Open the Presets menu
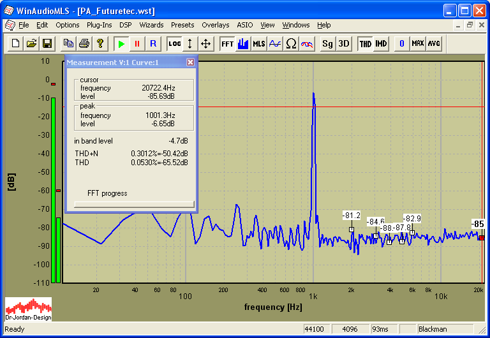This screenshot has width=490, height=338. point(182,25)
